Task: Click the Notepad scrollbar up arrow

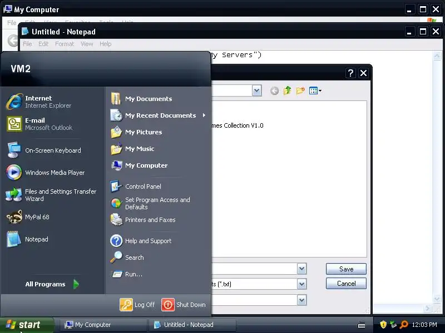Action: point(437,56)
